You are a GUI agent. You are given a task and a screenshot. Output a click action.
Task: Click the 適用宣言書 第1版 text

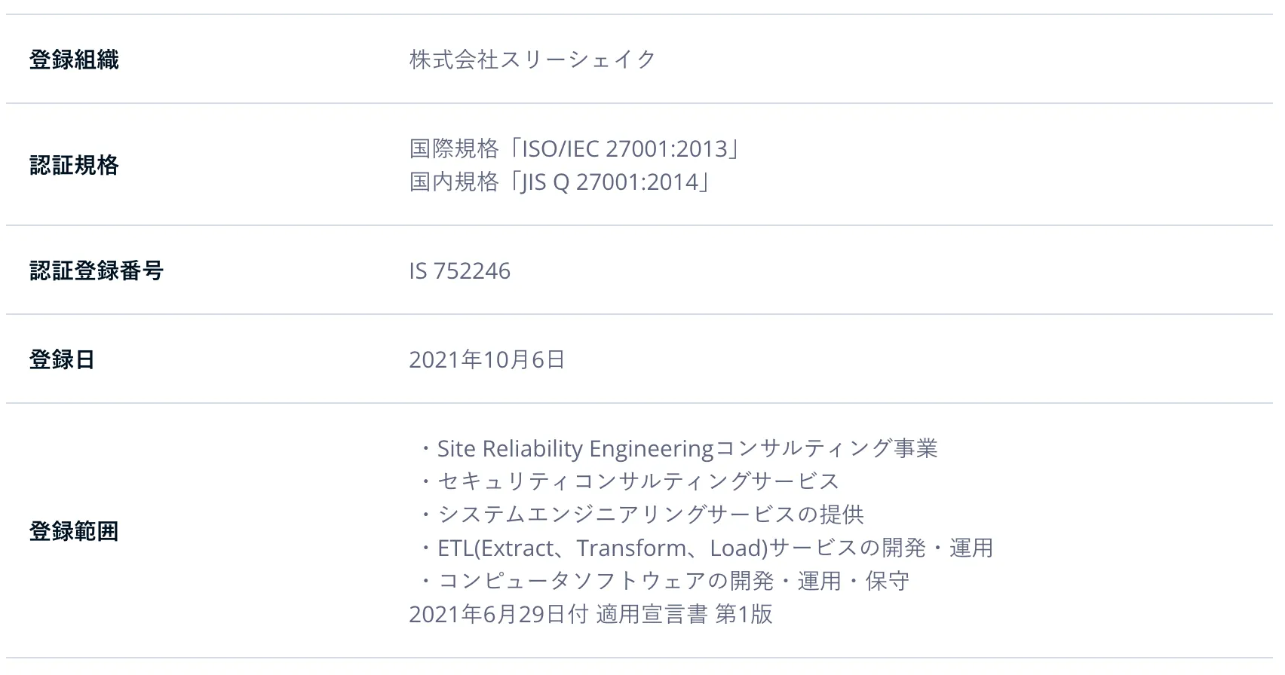pos(684,614)
